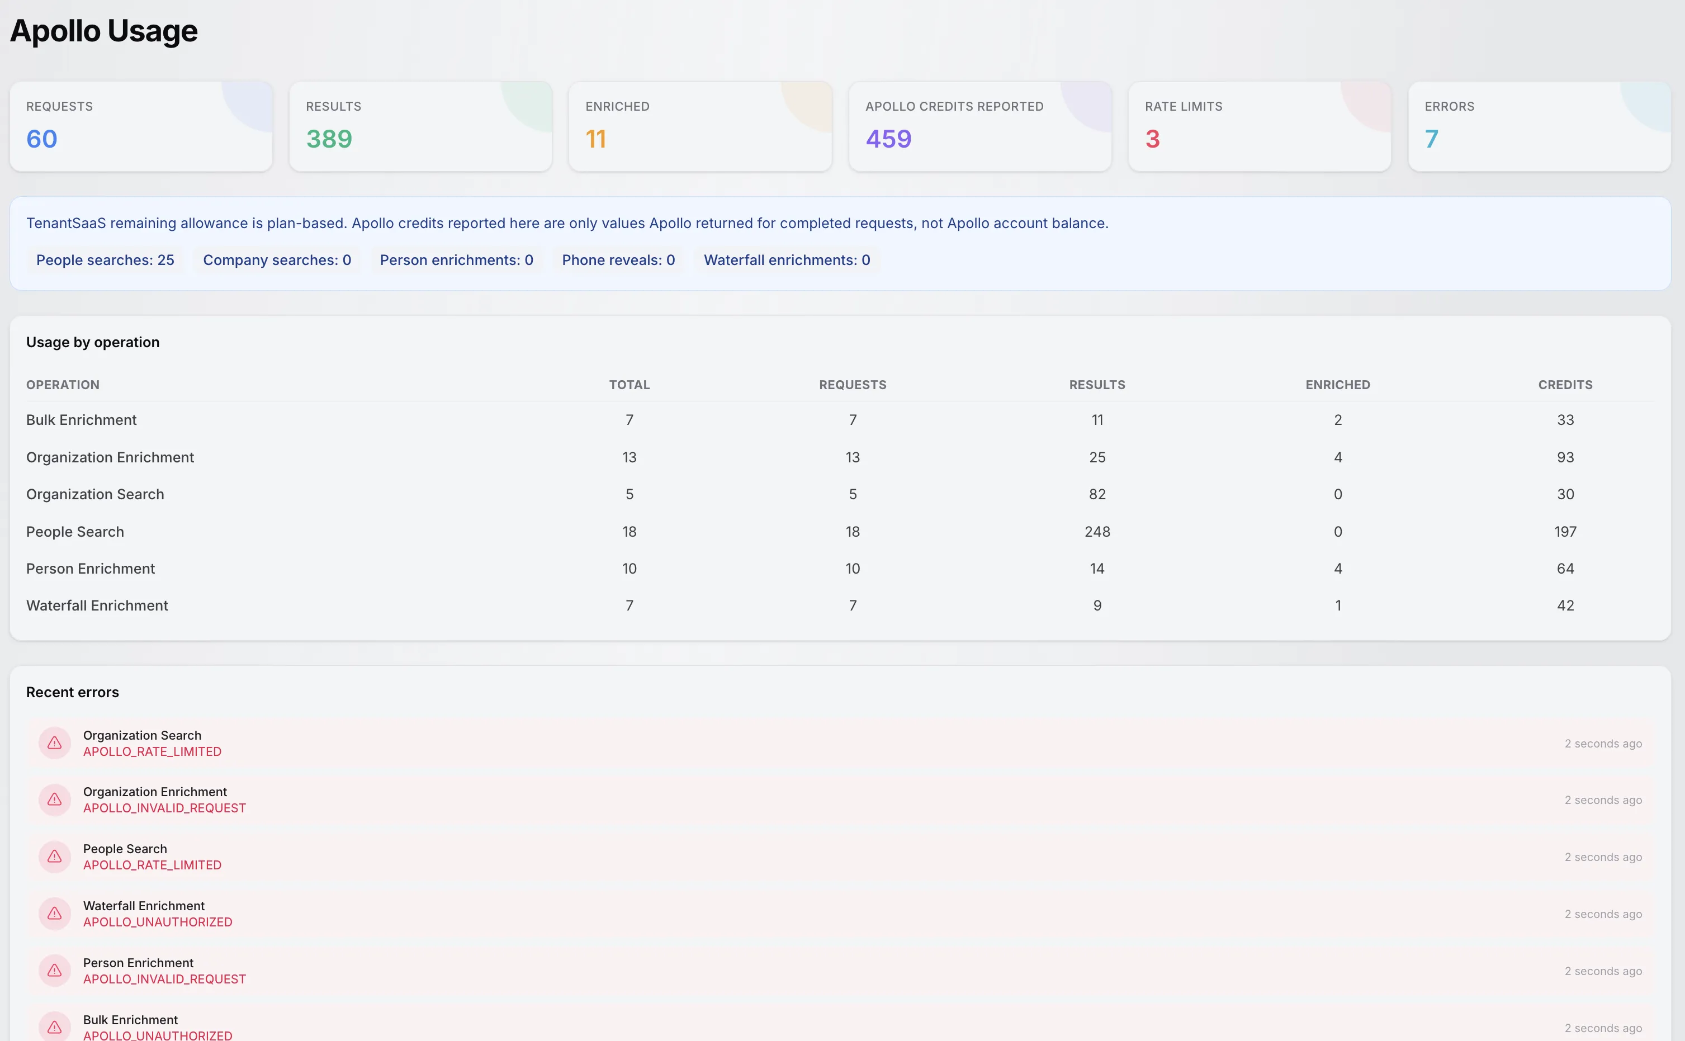The height and width of the screenshot is (1041, 1685).
Task: Click the OPERATION column header
Action: 63,385
